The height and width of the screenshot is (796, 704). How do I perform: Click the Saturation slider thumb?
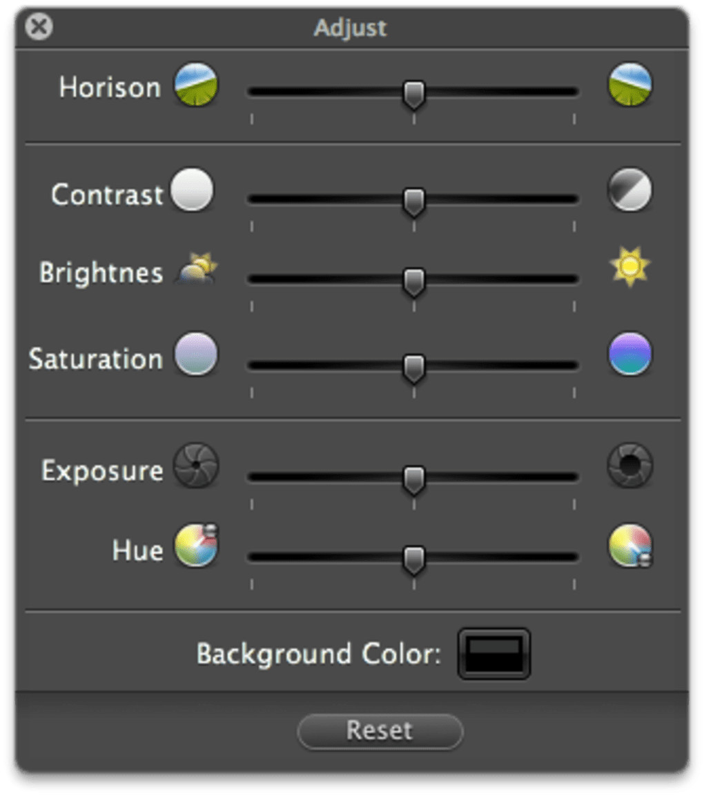click(413, 368)
